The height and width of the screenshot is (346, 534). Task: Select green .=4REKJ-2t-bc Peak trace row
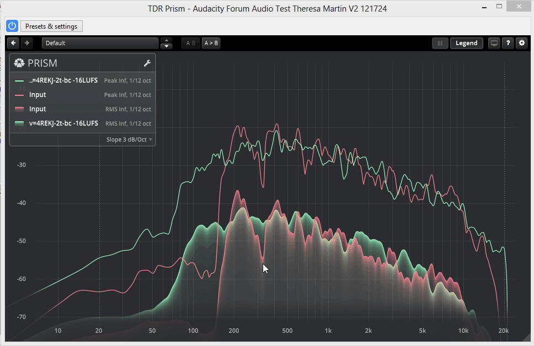pos(82,80)
